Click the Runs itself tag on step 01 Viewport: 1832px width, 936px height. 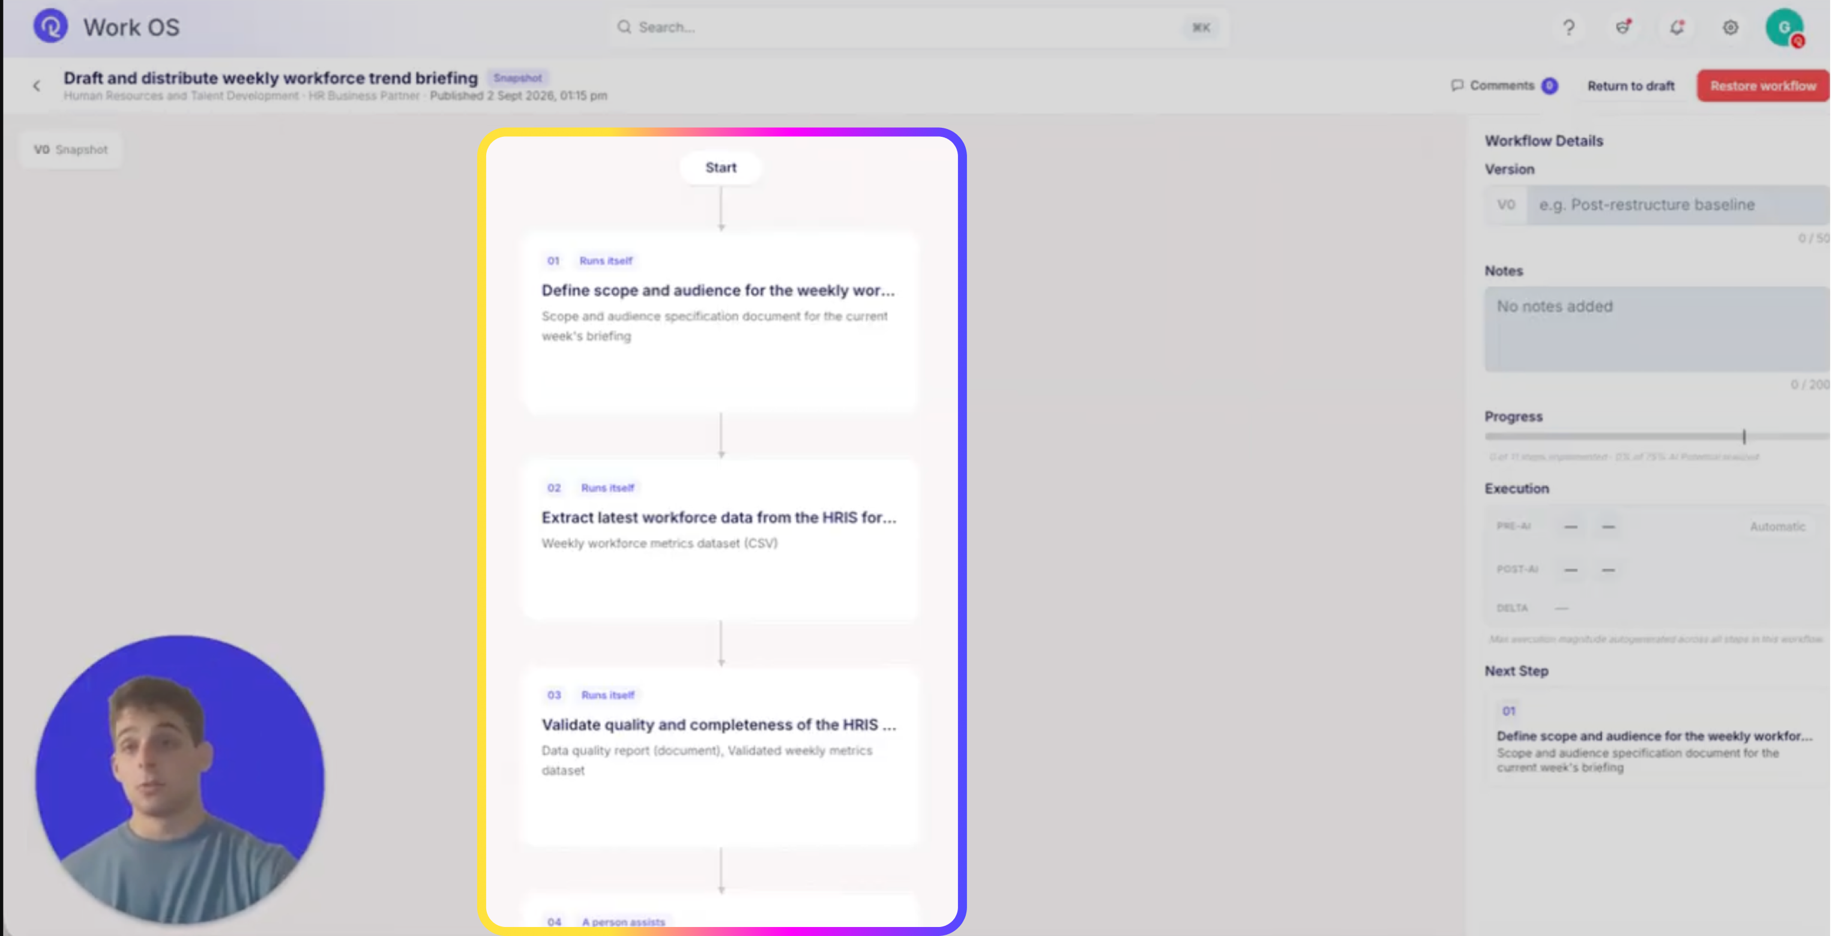coord(606,261)
